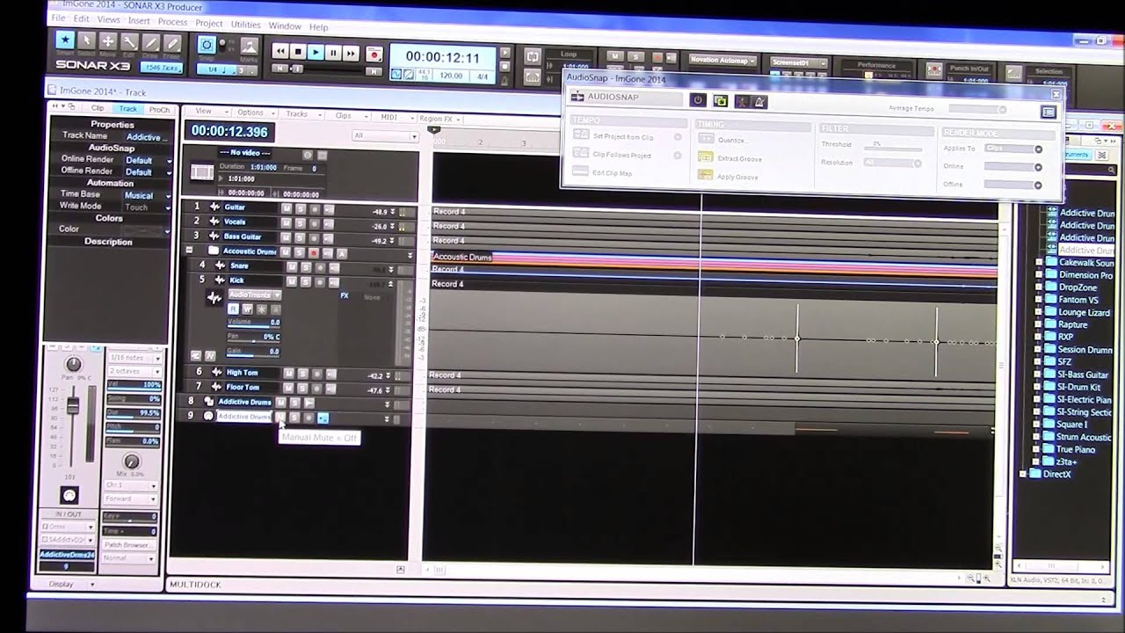Select the Move tool
Image resolution: width=1125 pixels, height=633 pixels.
(x=108, y=41)
